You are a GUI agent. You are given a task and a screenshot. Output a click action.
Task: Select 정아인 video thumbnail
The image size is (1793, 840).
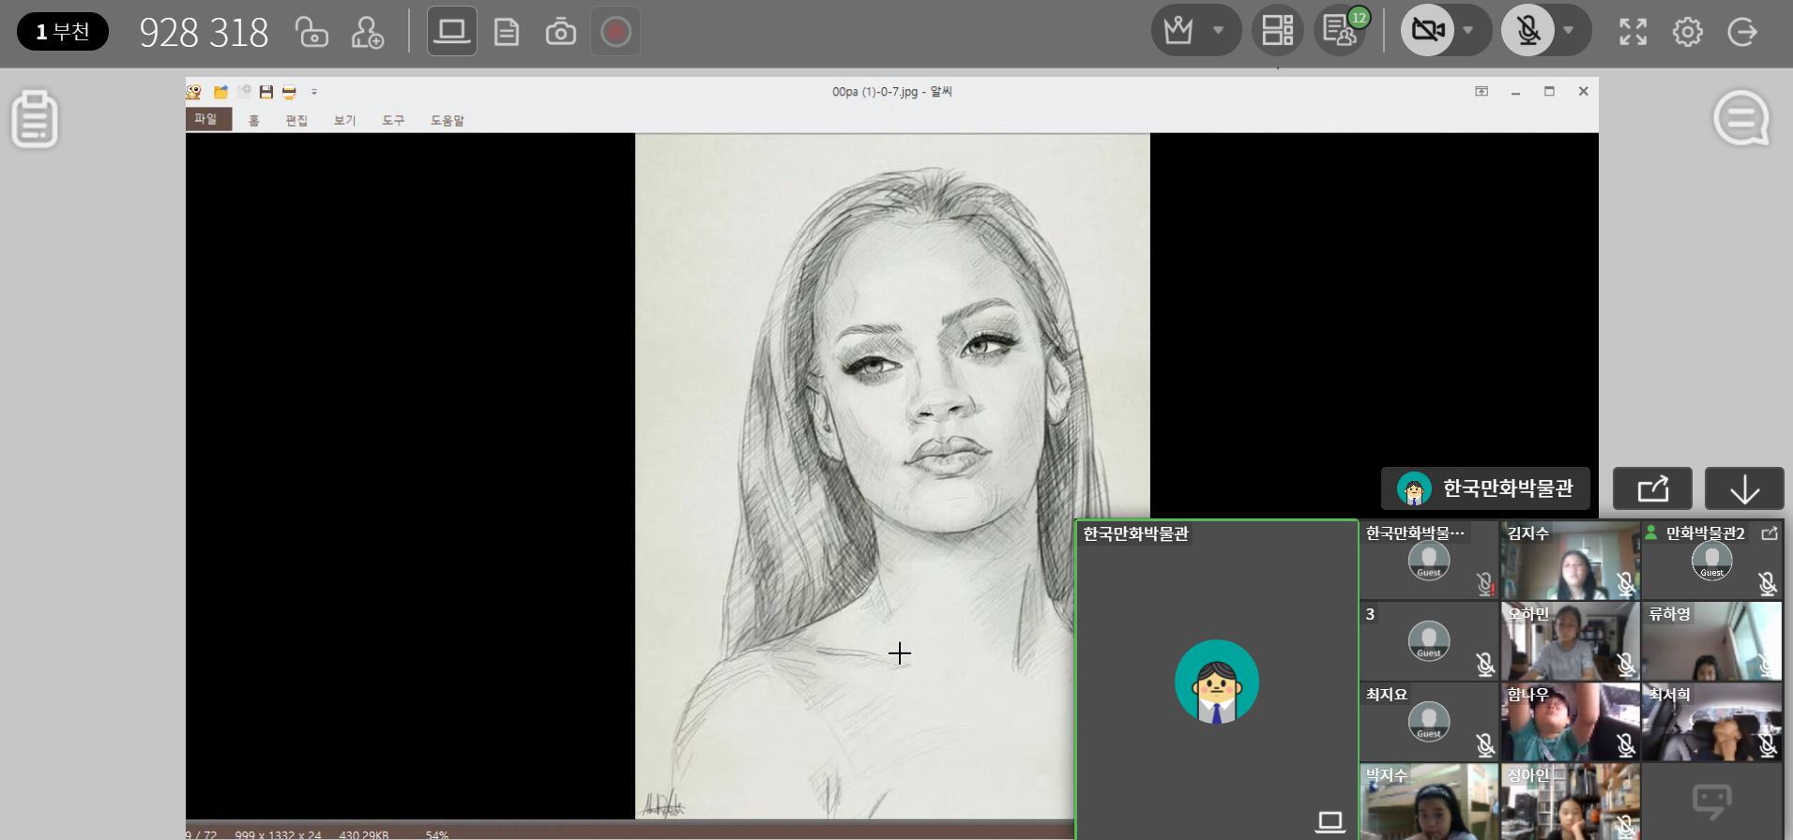(1571, 802)
